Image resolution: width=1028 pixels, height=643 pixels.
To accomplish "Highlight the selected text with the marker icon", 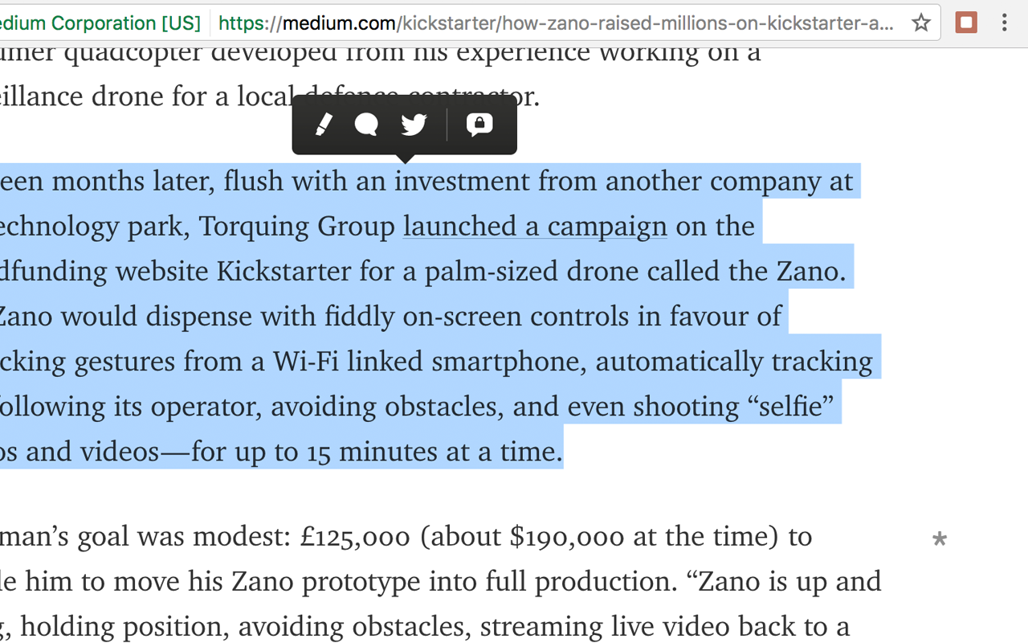I will point(324,125).
